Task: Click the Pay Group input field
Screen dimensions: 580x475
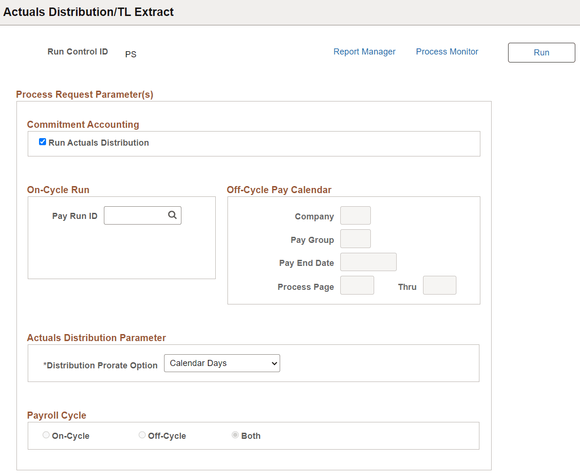Action: click(x=355, y=239)
